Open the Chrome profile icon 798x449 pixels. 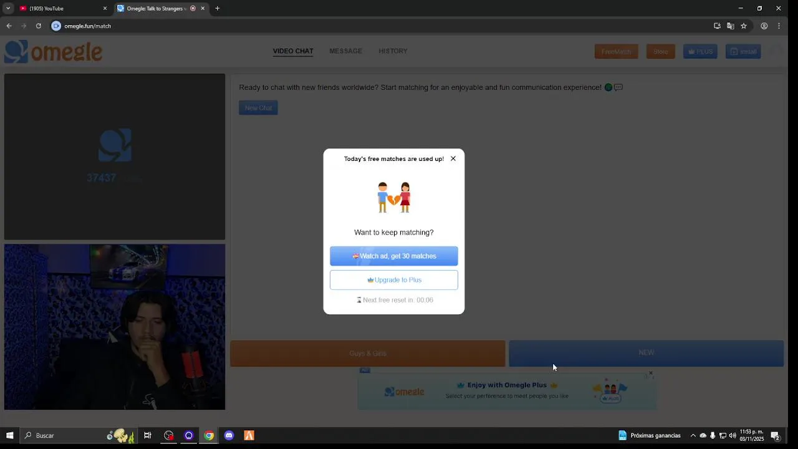tap(764, 26)
